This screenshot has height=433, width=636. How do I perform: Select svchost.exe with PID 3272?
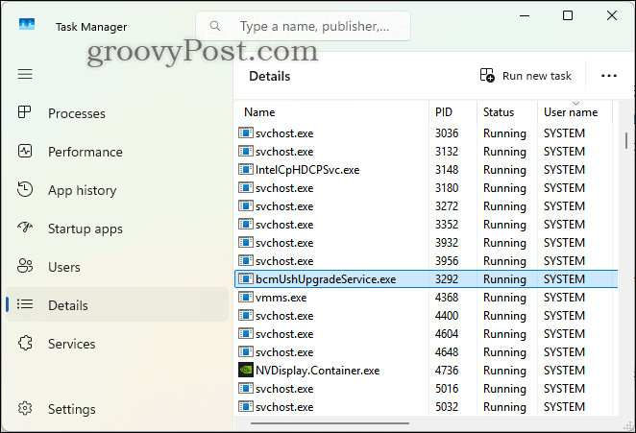pyautogui.click(x=426, y=206)
